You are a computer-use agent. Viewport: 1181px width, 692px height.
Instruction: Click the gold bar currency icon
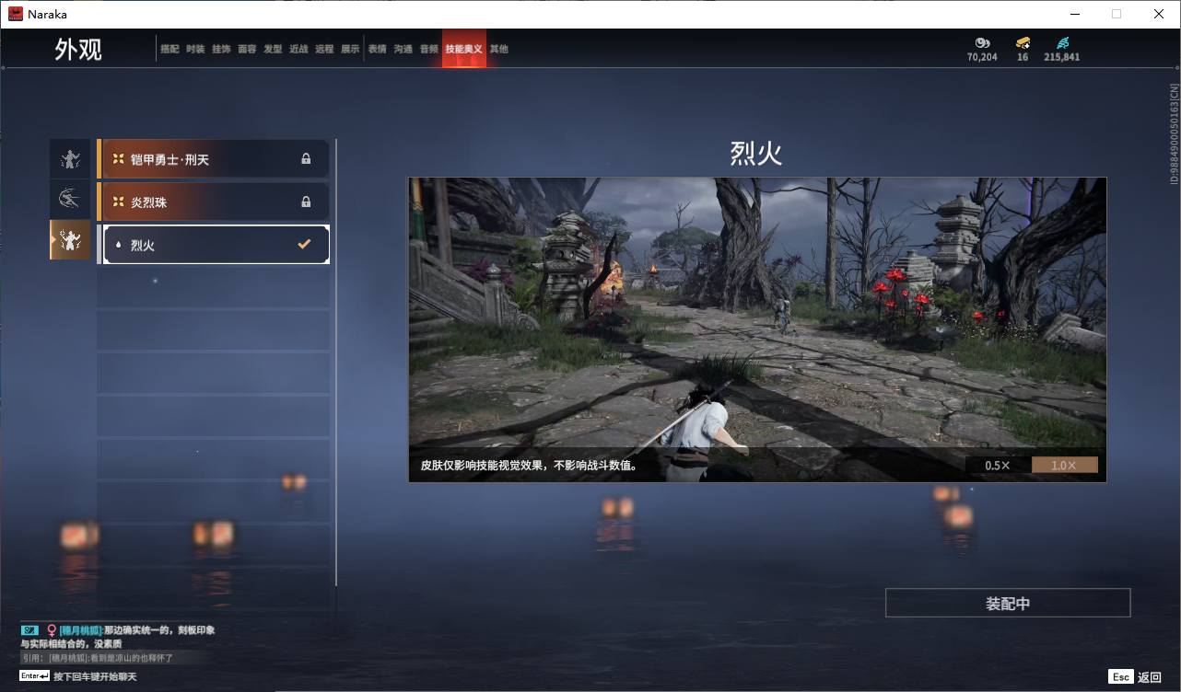click(x=1023, y=42)
